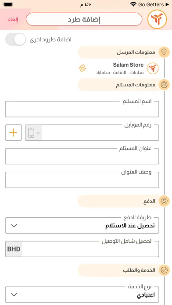Image resolution: width=172 pixels, height=305 pixels.
Task: Tap the dollar icon in payment section
Action: point(164,201)
